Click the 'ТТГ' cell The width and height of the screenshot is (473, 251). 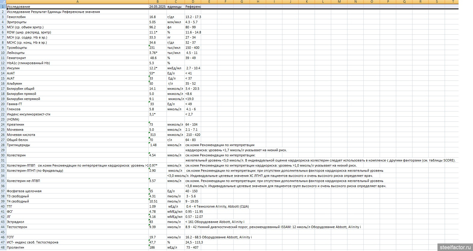click(77, 206)
